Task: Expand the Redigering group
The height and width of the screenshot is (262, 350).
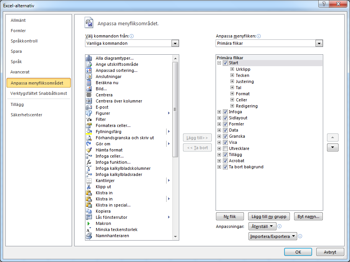Action: click(232, 106)
